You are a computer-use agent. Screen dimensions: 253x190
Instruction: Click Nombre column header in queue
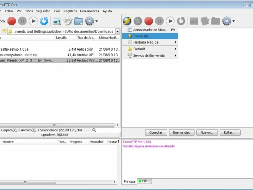coord(29,142)
